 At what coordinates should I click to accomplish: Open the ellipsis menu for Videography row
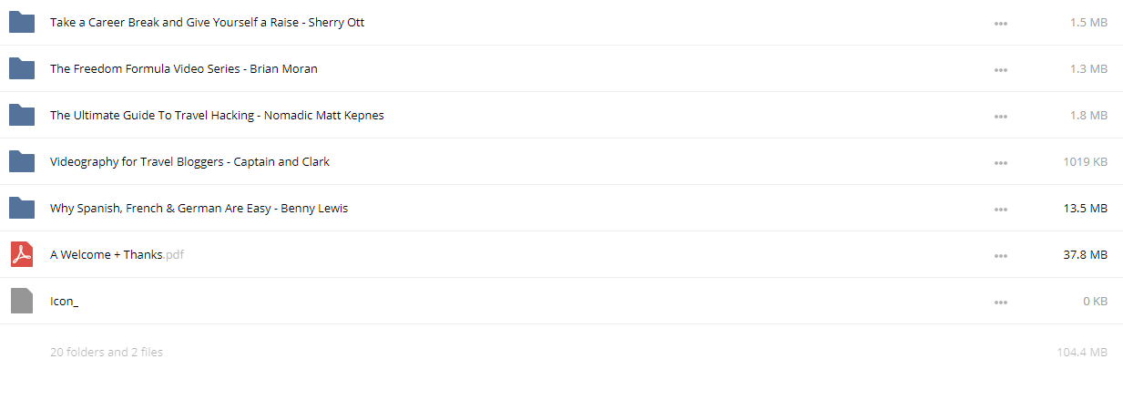(x=1001, y=163)
